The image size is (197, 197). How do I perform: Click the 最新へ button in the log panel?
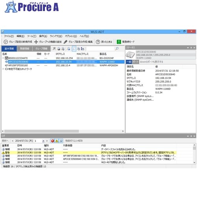(x=5, y=141)
